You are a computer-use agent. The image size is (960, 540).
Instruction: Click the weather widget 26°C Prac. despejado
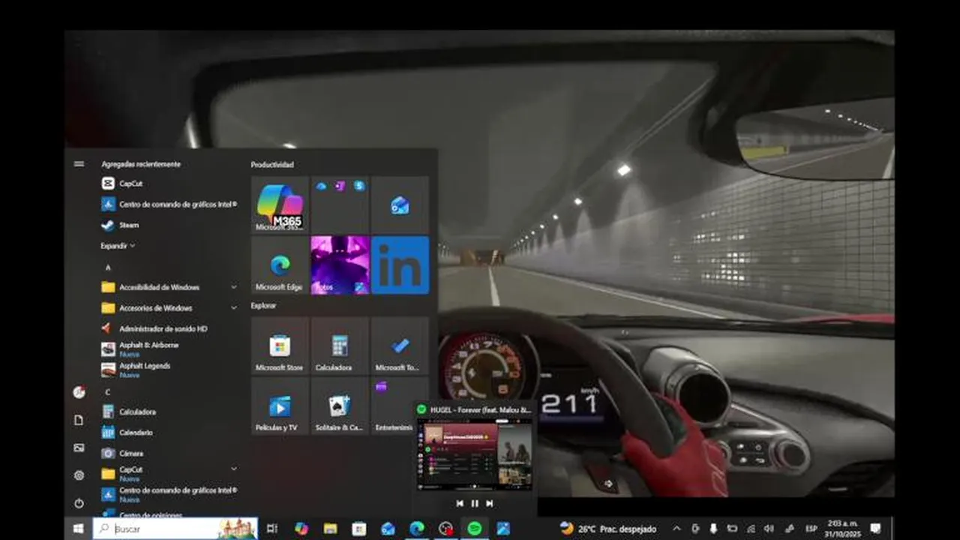(608, 529)
